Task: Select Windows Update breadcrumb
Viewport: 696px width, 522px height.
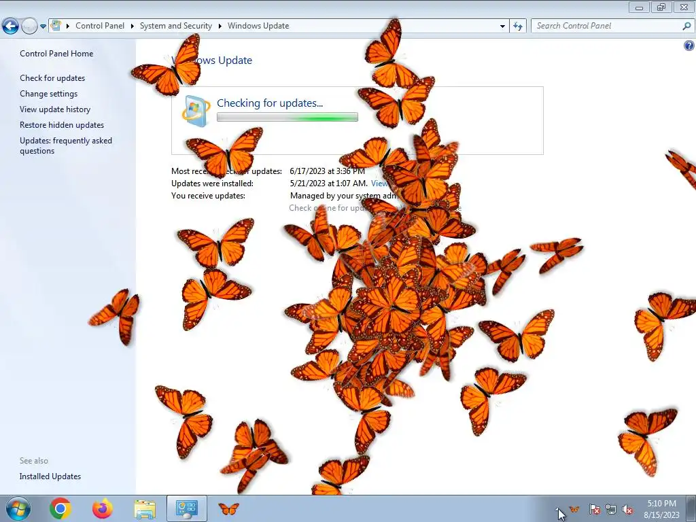Action: coord(258,26)
